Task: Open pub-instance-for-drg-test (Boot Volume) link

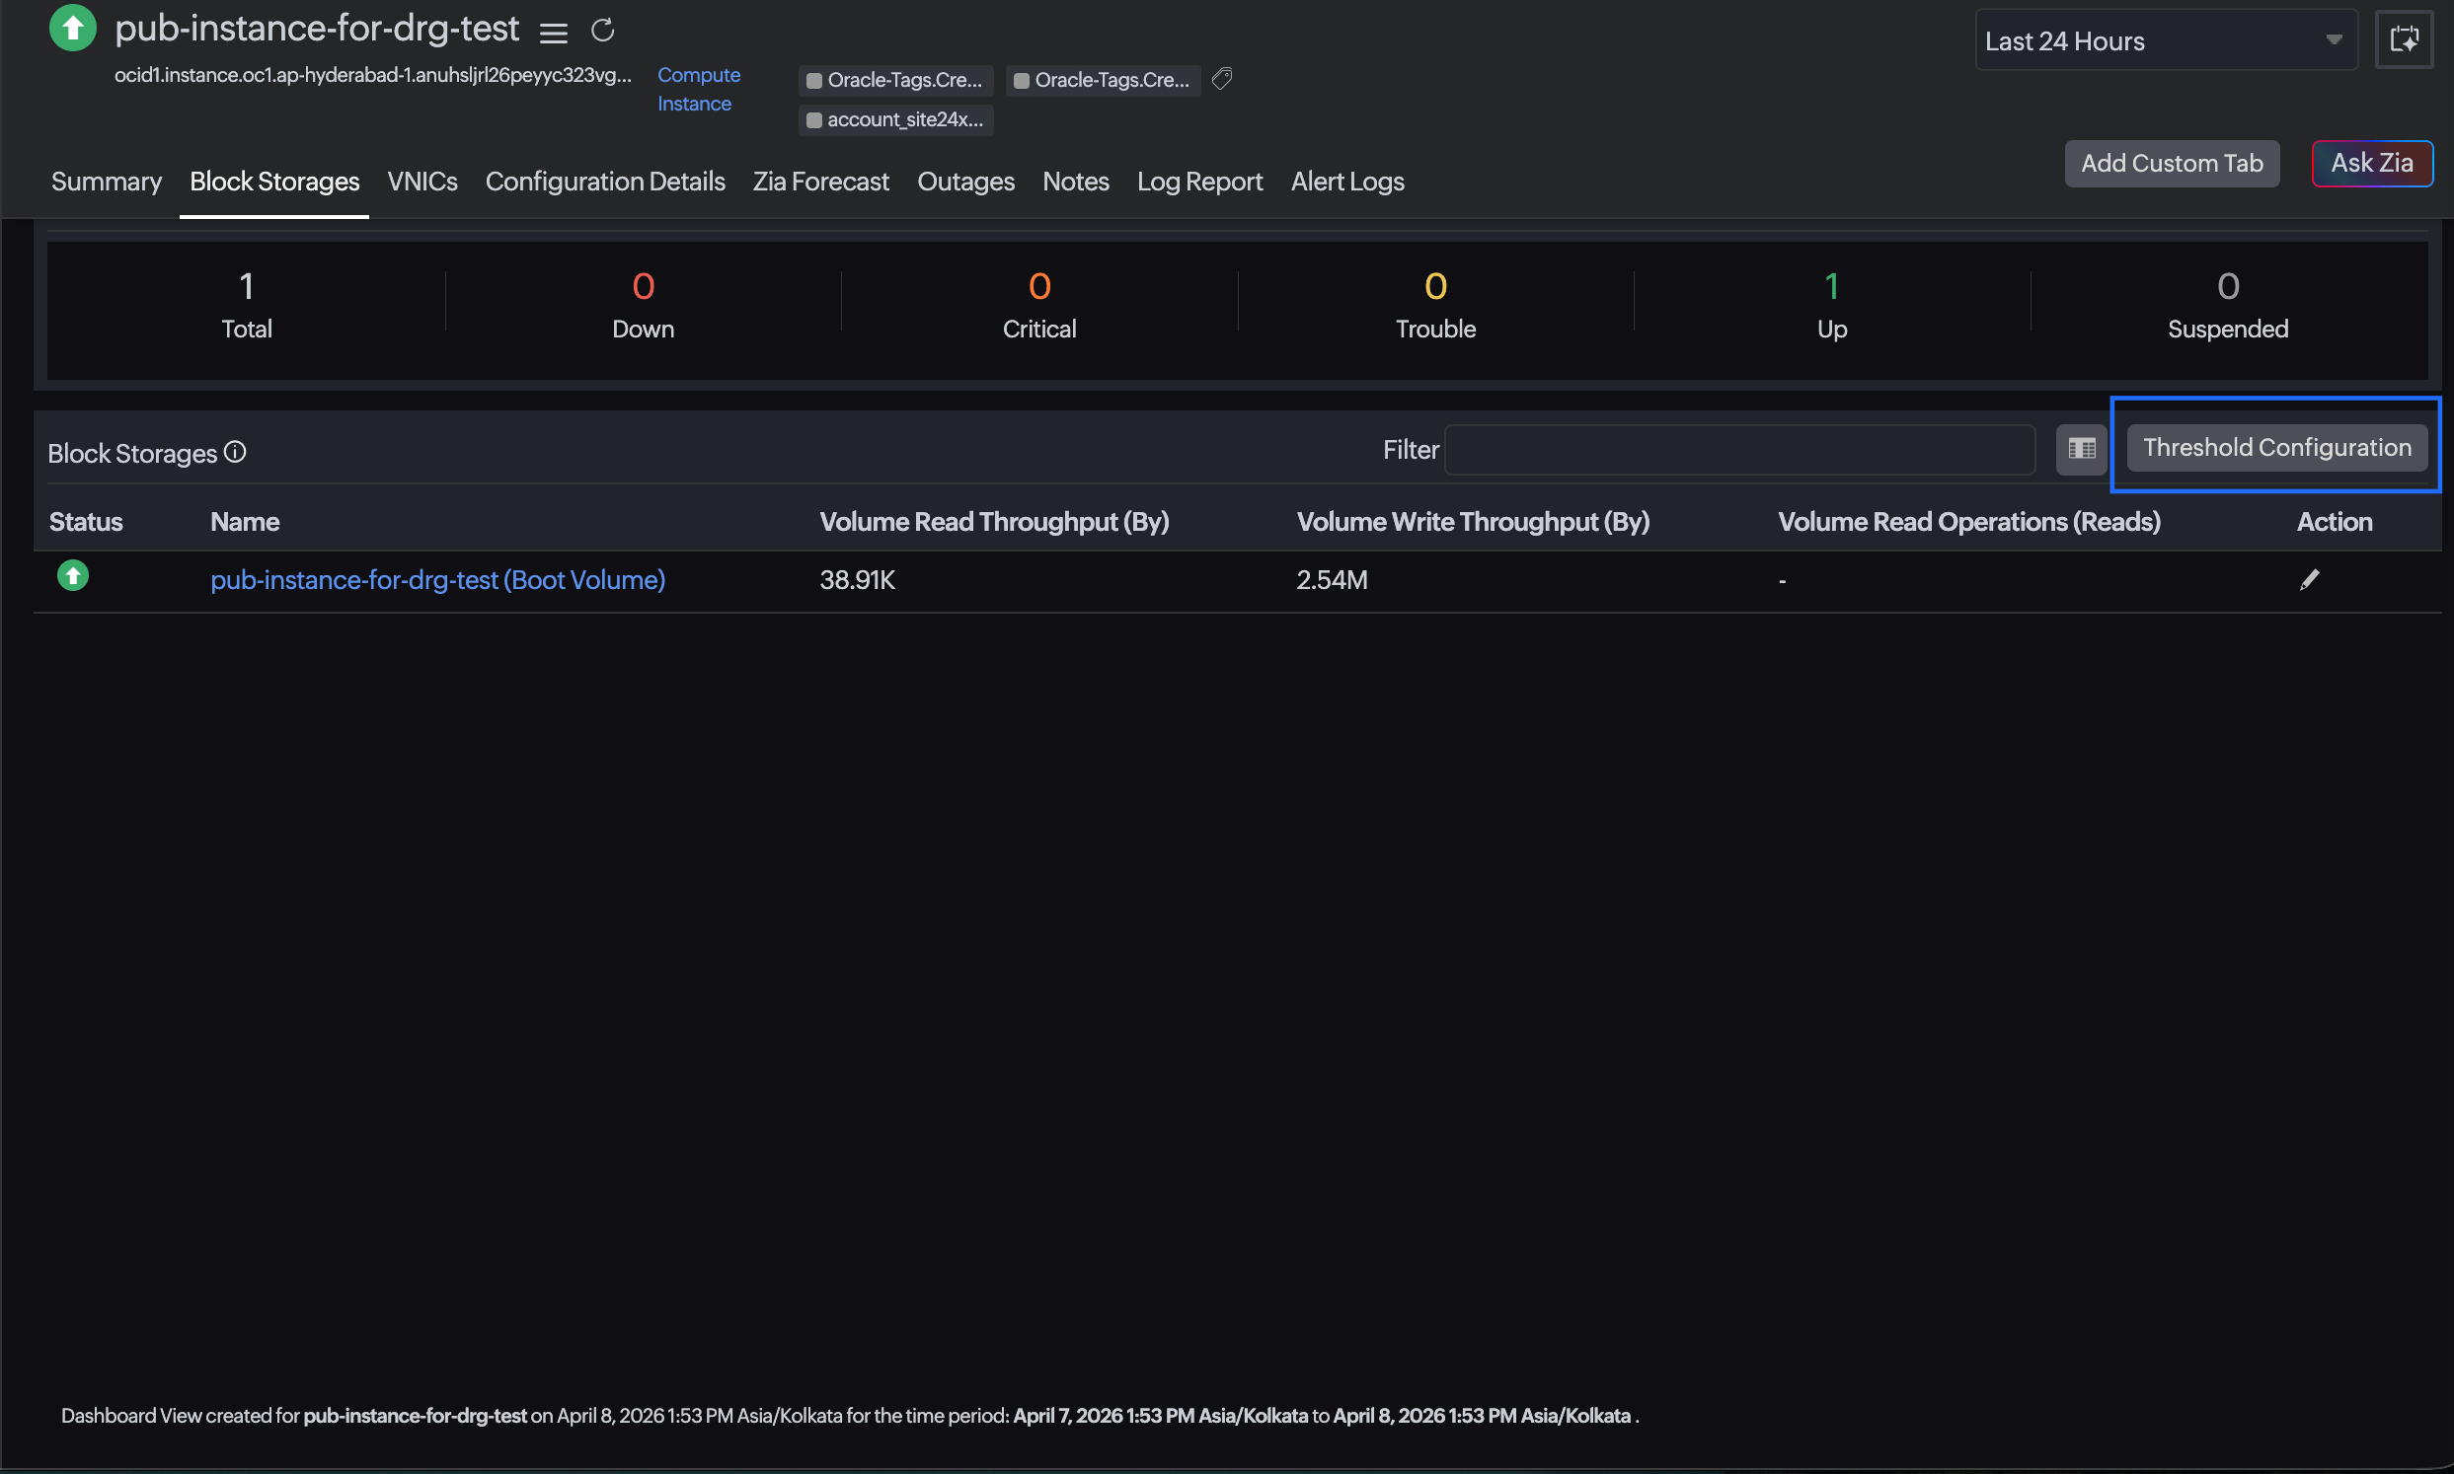Action: point(437,580)
